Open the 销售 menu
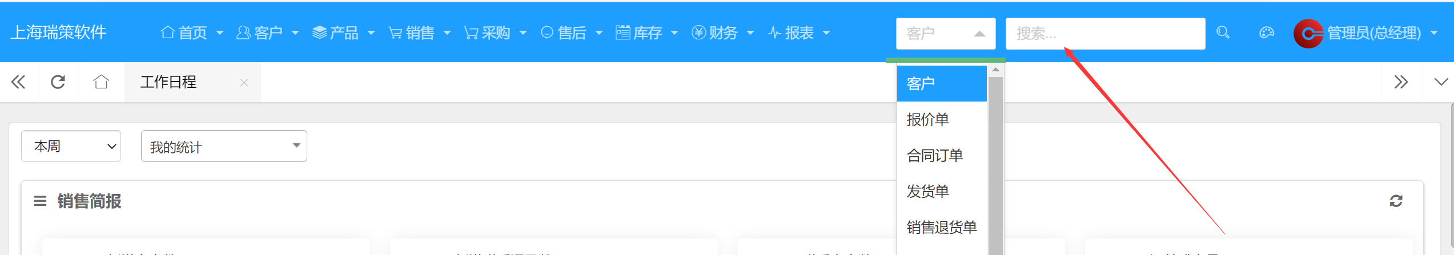 [x=420, y=33]
